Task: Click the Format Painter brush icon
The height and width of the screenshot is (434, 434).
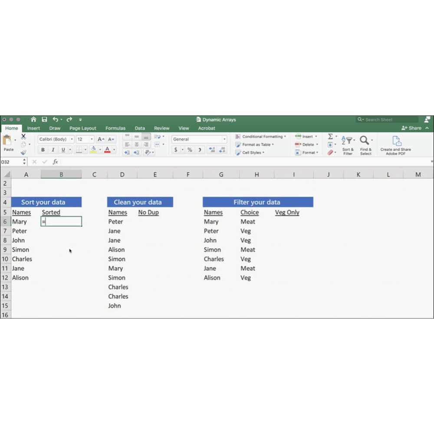Action: (x=23, y=152)
